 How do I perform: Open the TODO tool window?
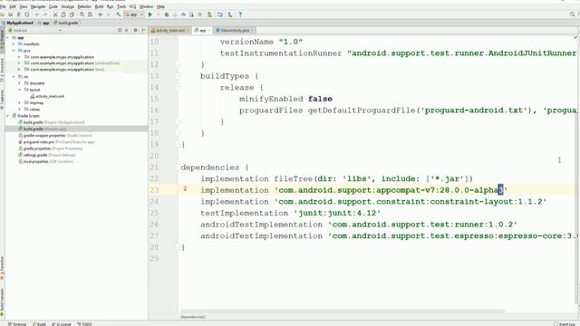(x=84, y=324)
